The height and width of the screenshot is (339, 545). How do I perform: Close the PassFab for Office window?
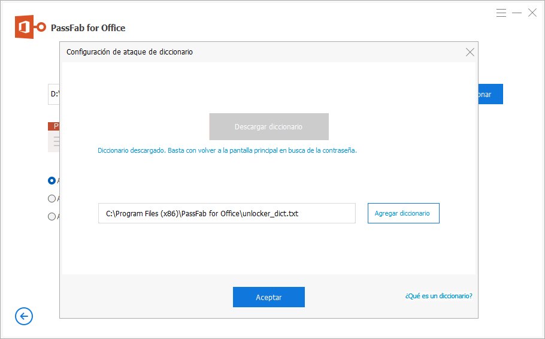532,13
